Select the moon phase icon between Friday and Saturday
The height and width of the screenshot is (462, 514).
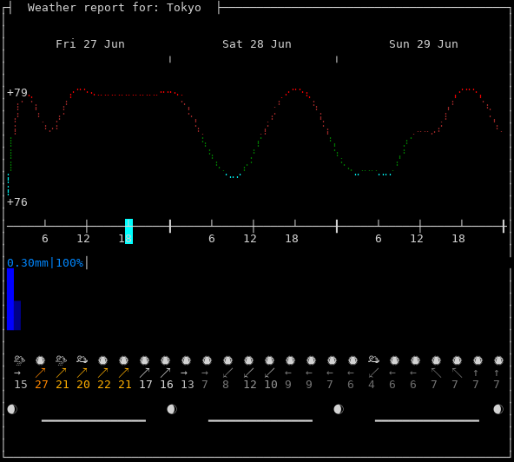(x=172, y=409)
